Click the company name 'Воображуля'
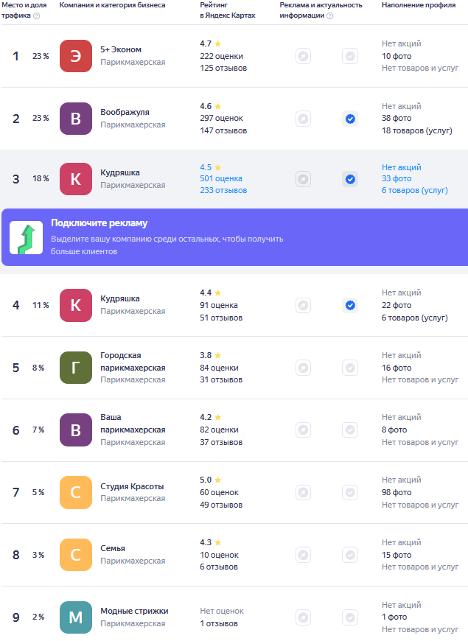 125,112
